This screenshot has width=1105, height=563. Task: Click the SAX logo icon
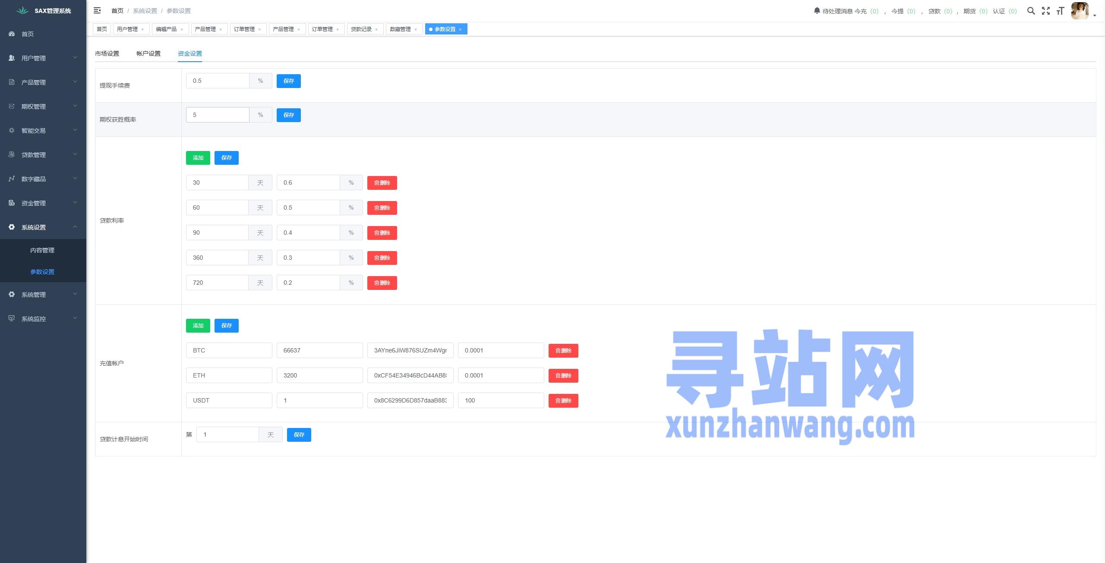[x=22, y=10]
